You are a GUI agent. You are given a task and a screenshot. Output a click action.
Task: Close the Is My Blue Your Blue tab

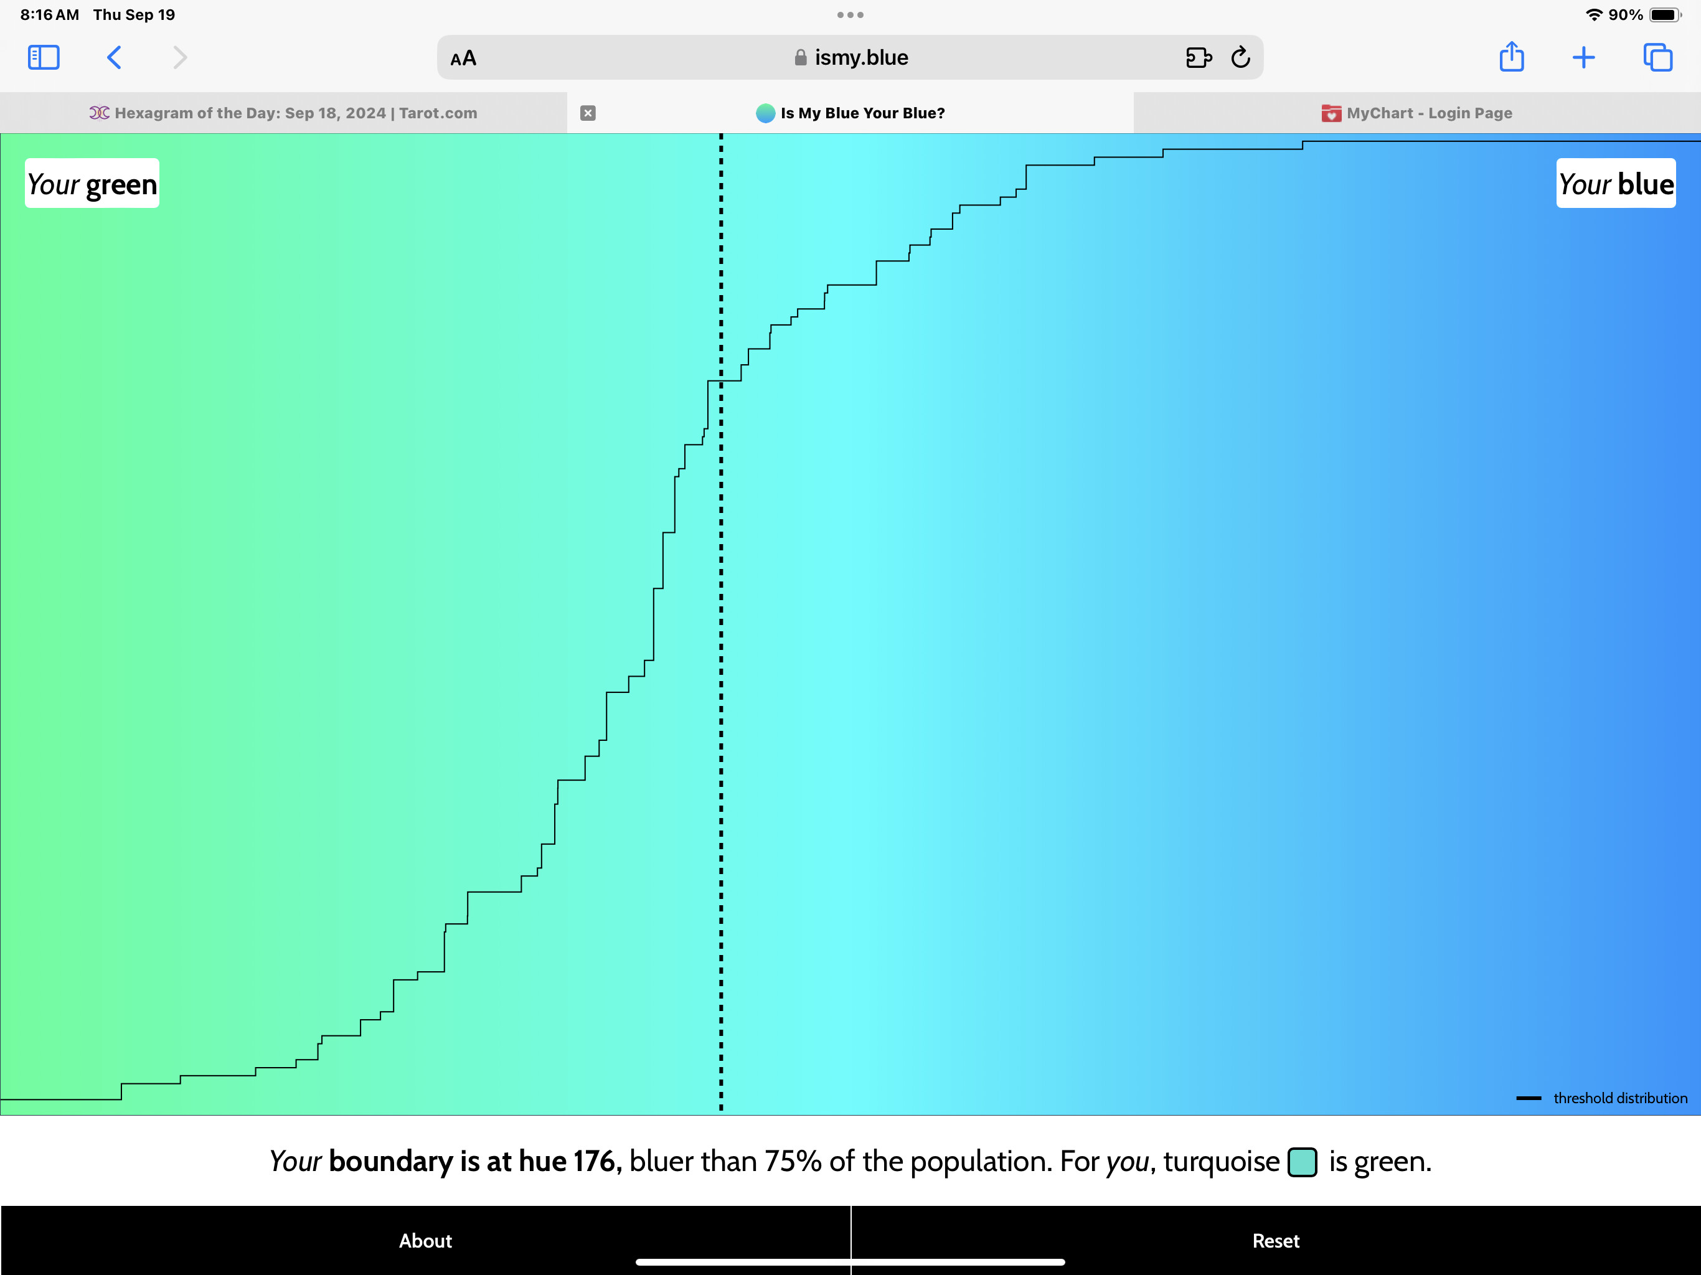pyautogui.click(x=588, y=113)
